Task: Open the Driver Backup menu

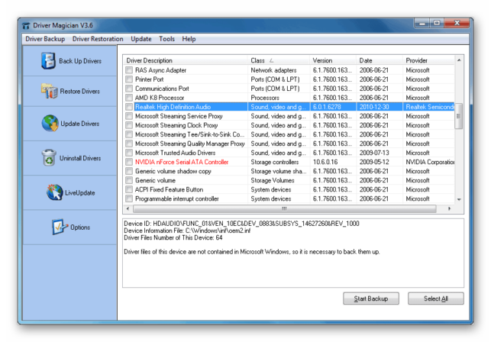Action: pos(45,39)
